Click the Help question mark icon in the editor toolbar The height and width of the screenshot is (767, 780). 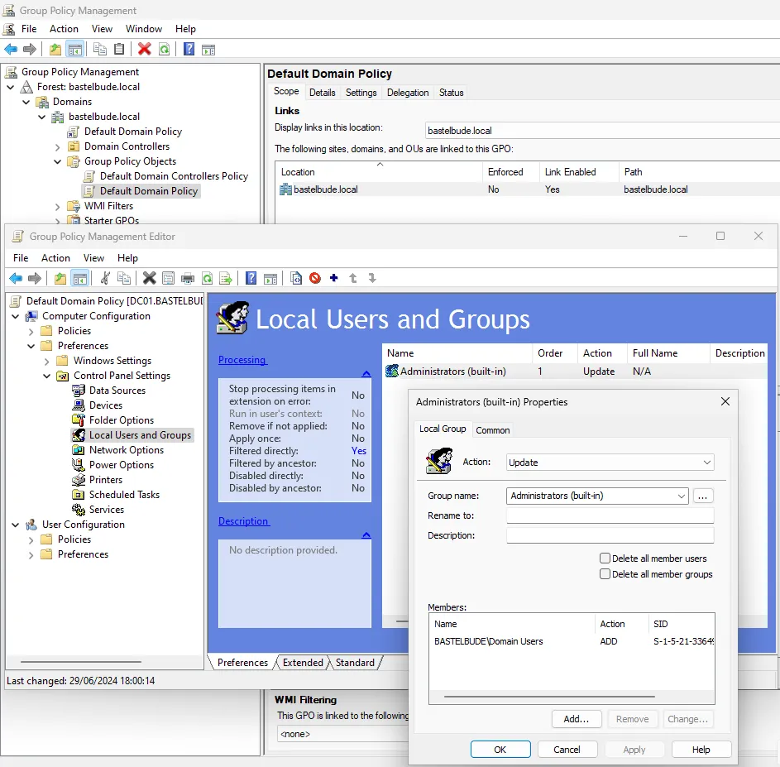click(x=251, y=279)
